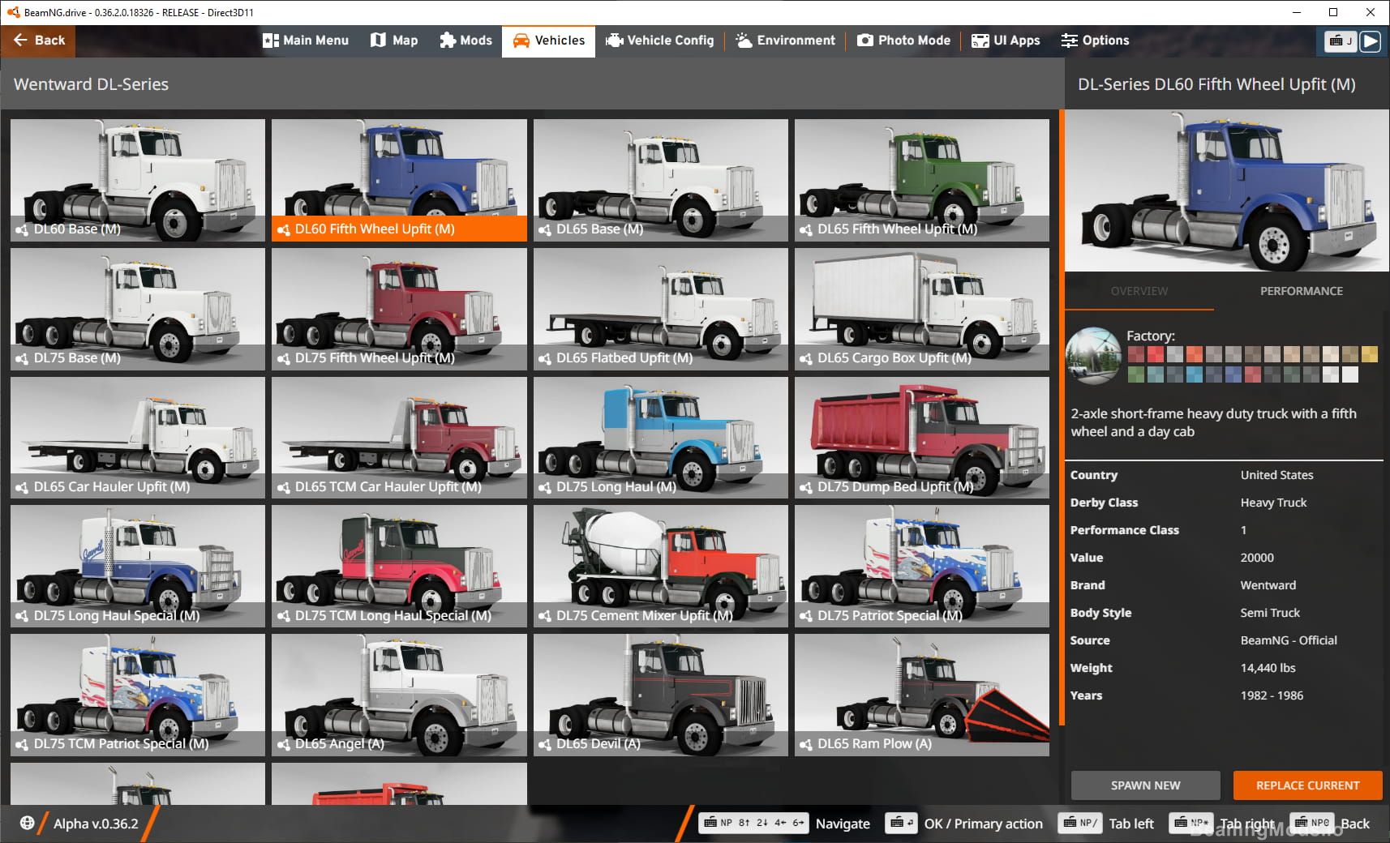Select DL75 TCM Patriot Special (M)
The height and width of the screenshot is (843, 1390).
click(138, 695)
